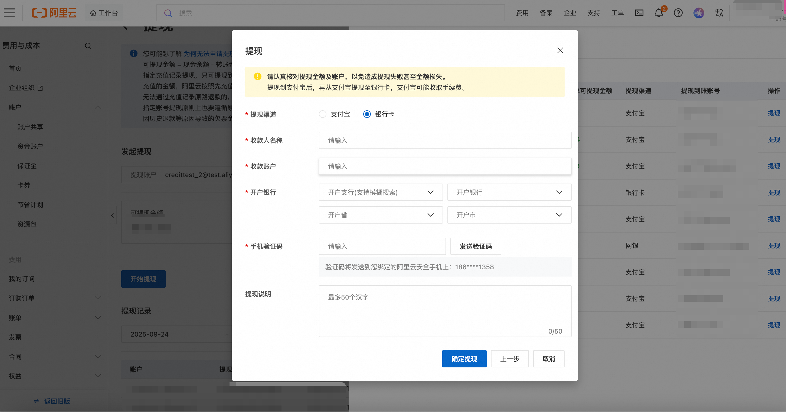Open the 开户省 dropdown
Image resolution: width=786 pixels, height=412 pixels.
381,215
